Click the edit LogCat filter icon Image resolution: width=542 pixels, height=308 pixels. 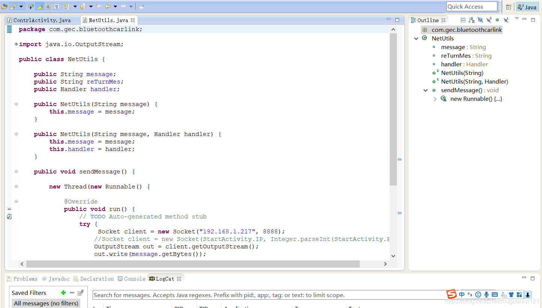(80, 293)
